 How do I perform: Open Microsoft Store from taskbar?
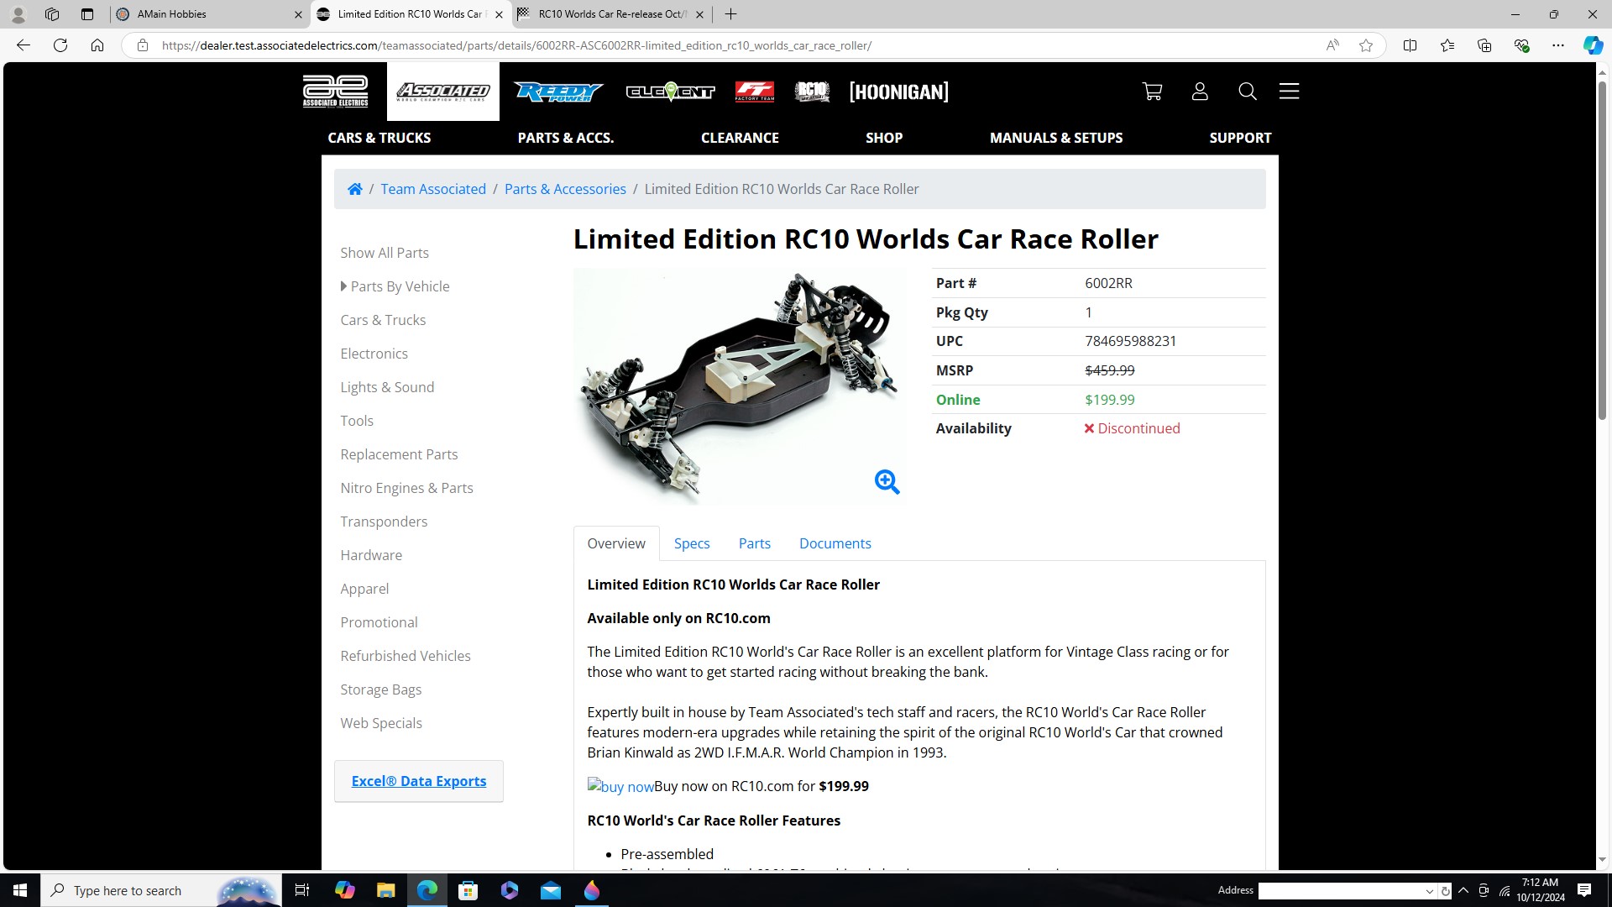[x=468, y=890]
